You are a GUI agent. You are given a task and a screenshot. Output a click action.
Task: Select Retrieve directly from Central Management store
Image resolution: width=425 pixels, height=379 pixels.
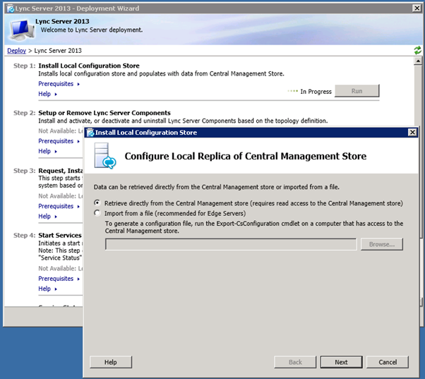click(x=97, y=203)
